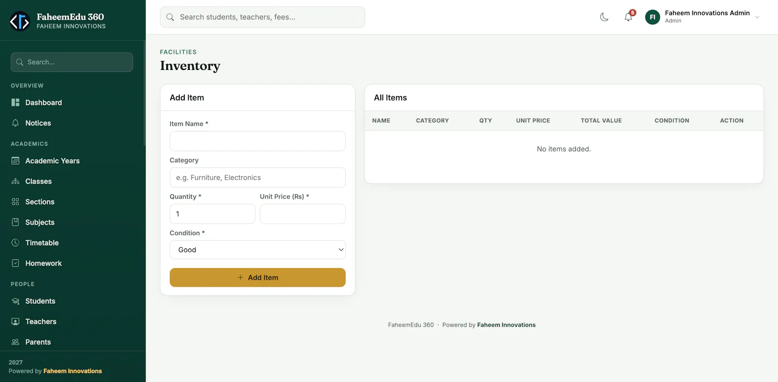Click the NAME column header
778x382 pixels.
click(381, 120)
